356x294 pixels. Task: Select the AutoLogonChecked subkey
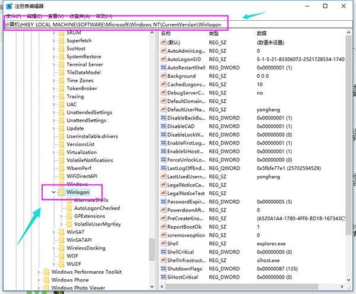97,208
